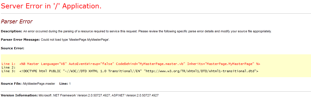Click the 'Server Error in '/' Application.' heading
This screenshot has width=311, height=112.
(x=51, y=6)
